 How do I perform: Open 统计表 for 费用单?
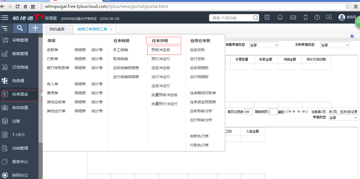click(97, 93)
